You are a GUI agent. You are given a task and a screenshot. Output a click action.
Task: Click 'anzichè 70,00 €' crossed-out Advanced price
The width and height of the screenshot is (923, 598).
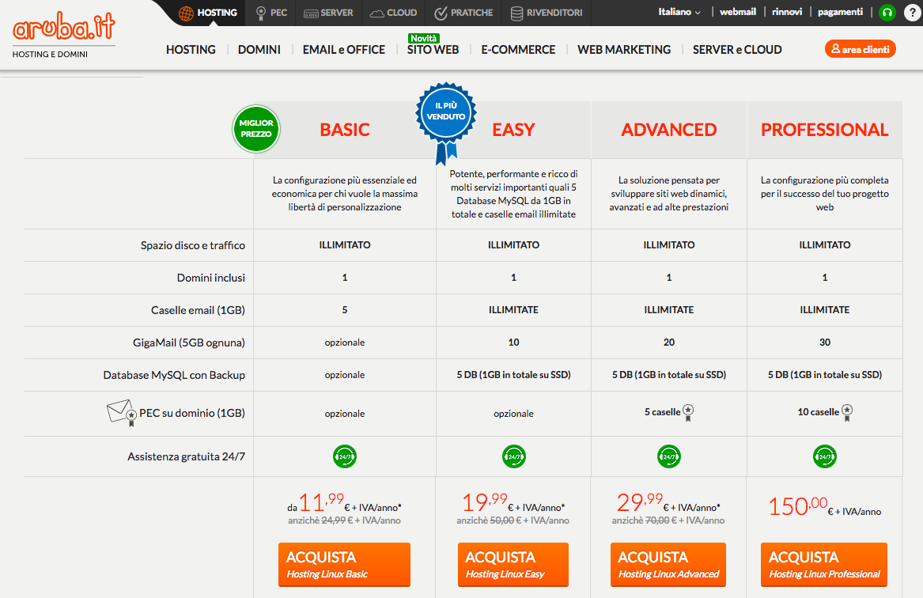tap(668, 520)
